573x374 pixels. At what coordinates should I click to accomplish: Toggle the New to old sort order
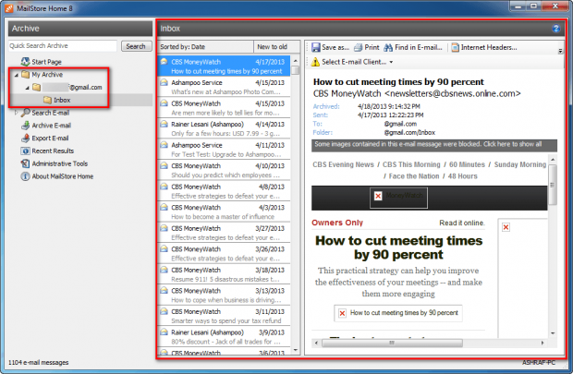276,47
